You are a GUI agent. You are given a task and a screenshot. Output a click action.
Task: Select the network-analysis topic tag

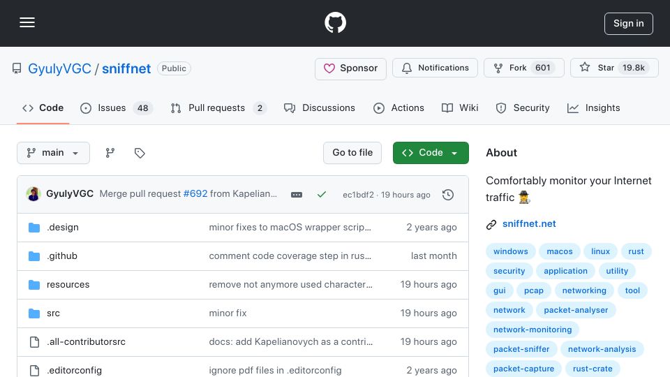point(602,350)
